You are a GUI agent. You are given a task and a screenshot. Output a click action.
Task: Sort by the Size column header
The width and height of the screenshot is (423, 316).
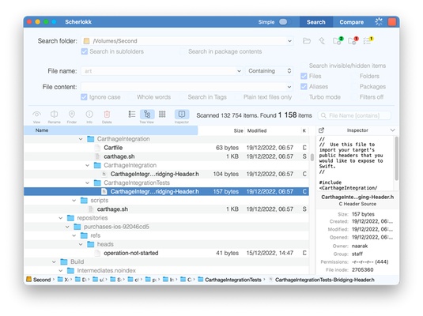point(238,131)
